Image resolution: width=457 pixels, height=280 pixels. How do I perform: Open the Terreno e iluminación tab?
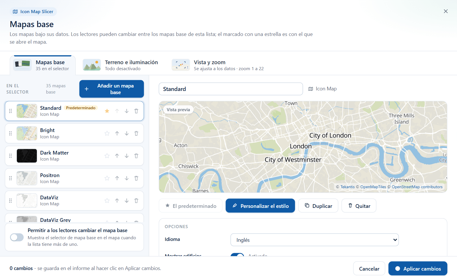[120, 65]
